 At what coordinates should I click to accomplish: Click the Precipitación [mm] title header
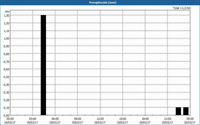[103, 2]
